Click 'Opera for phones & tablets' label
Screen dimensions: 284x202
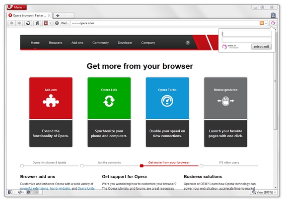(x=49, y=162)
